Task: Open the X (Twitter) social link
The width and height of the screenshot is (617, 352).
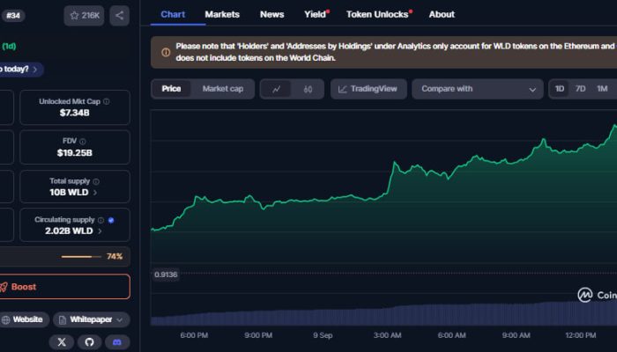Action: 62,342
